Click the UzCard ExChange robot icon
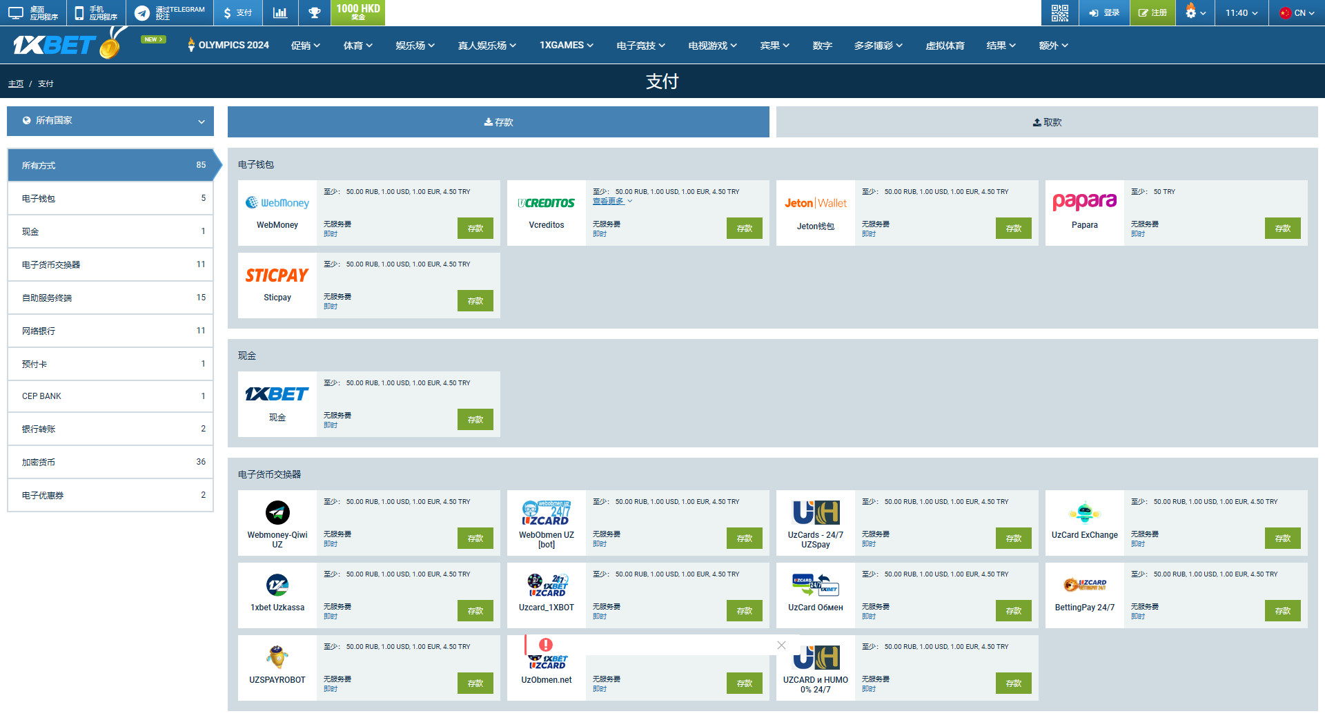The image size is (1325, 718). (1085, 513)
